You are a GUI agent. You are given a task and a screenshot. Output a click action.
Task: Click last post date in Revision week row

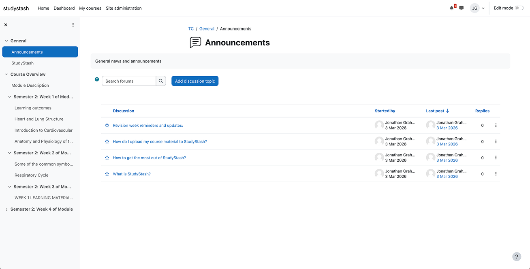click(x=447, y=128)
